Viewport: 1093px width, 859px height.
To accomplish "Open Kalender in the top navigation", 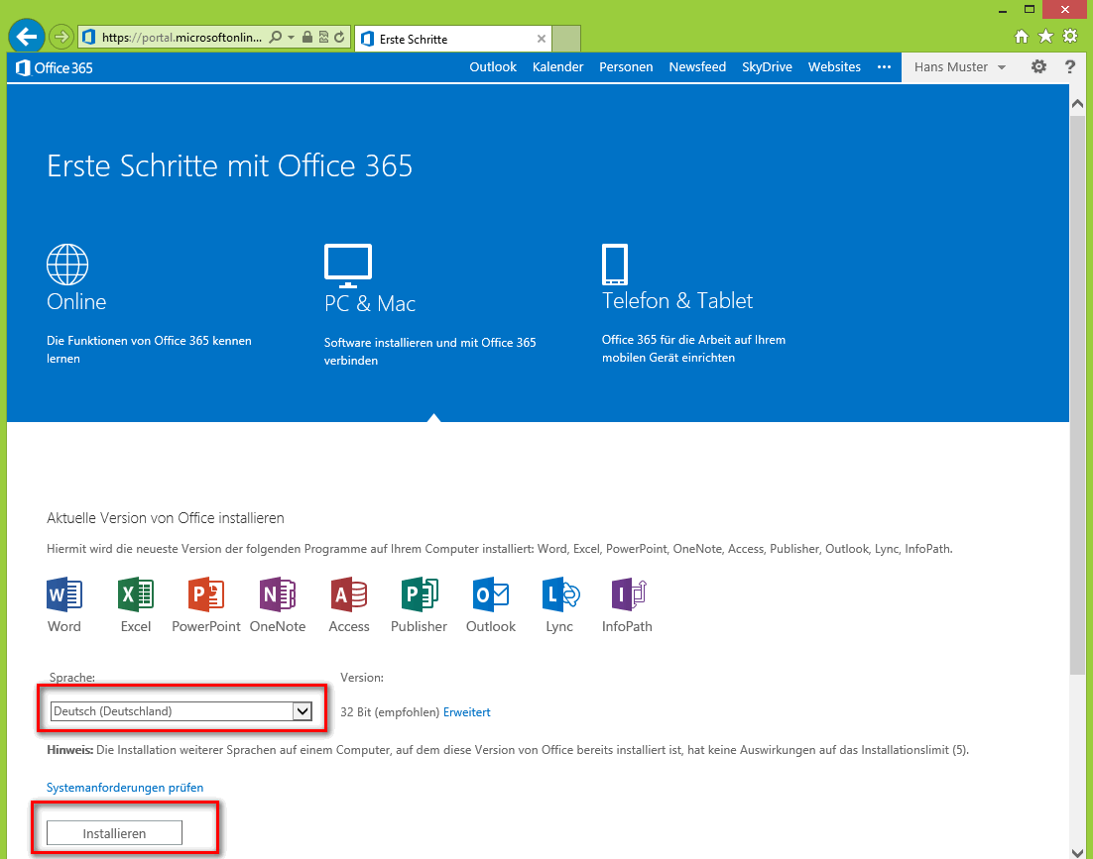I will coord(557,66).
